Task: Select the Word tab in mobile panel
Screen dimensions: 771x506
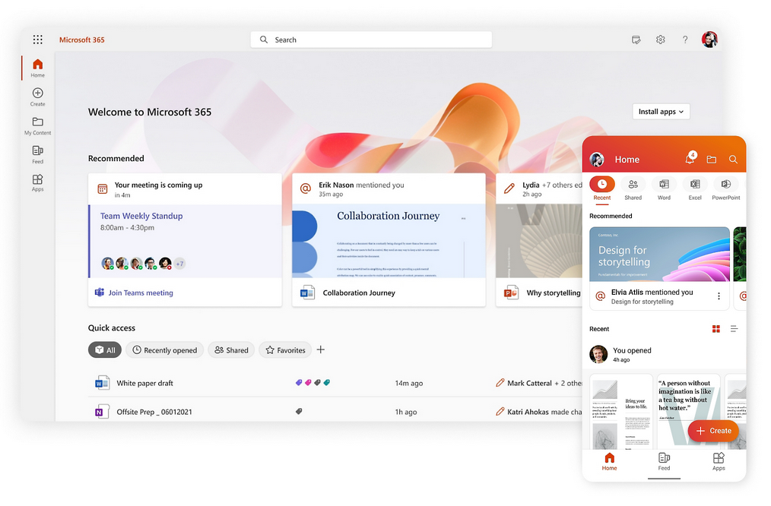Action: 664,188
